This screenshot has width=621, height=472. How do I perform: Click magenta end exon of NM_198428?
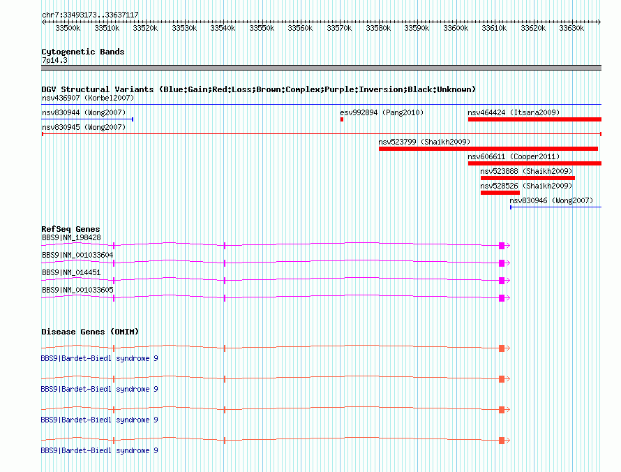(x=502, y=246)
